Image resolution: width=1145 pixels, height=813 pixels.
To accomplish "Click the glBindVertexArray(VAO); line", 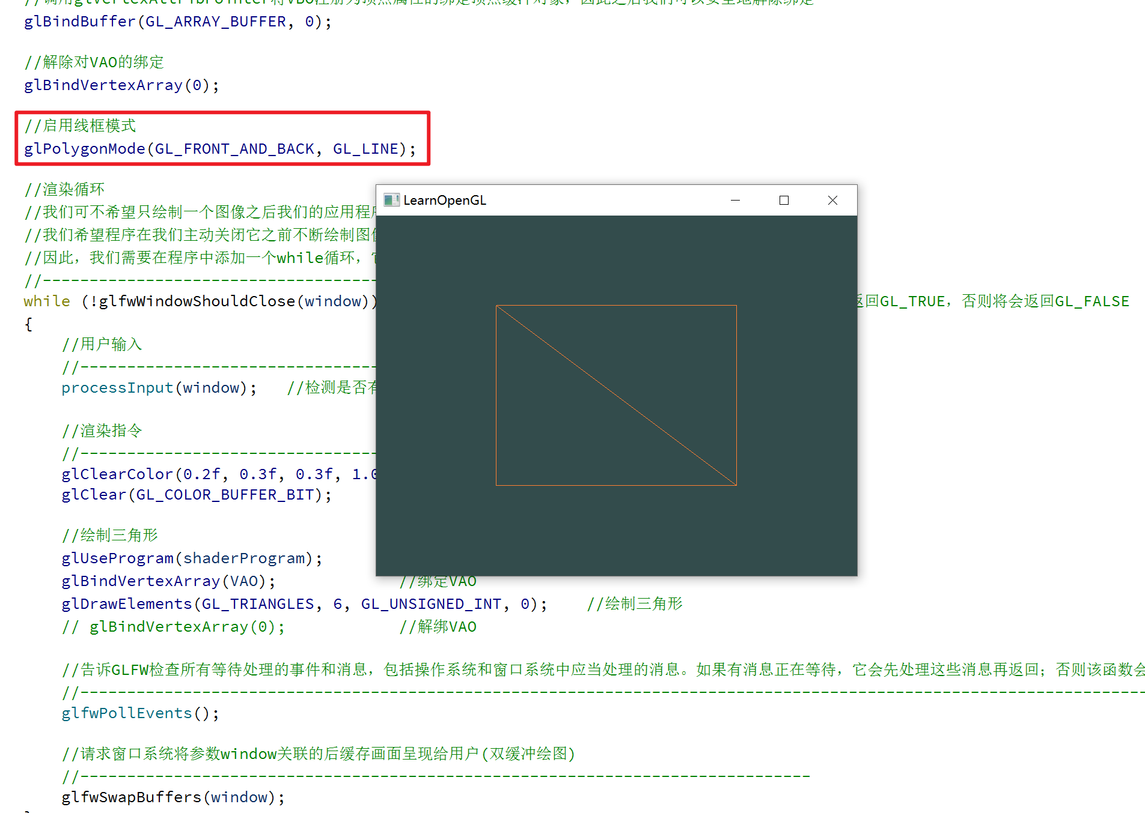I will pos(168,581).
